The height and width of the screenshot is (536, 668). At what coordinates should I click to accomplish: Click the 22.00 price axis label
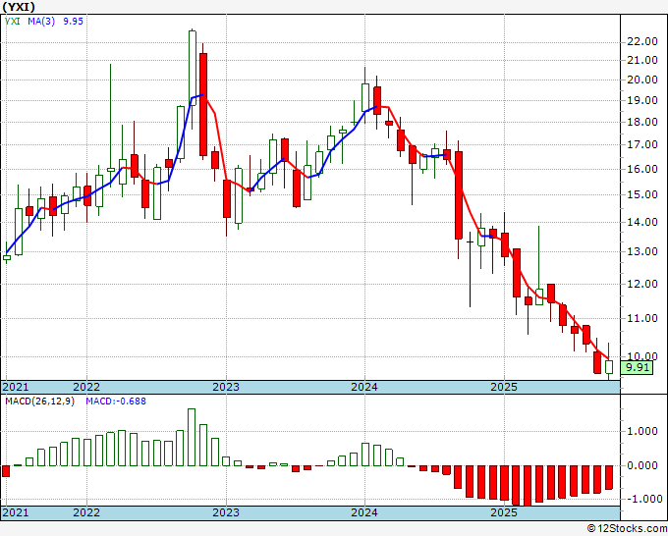642,42
